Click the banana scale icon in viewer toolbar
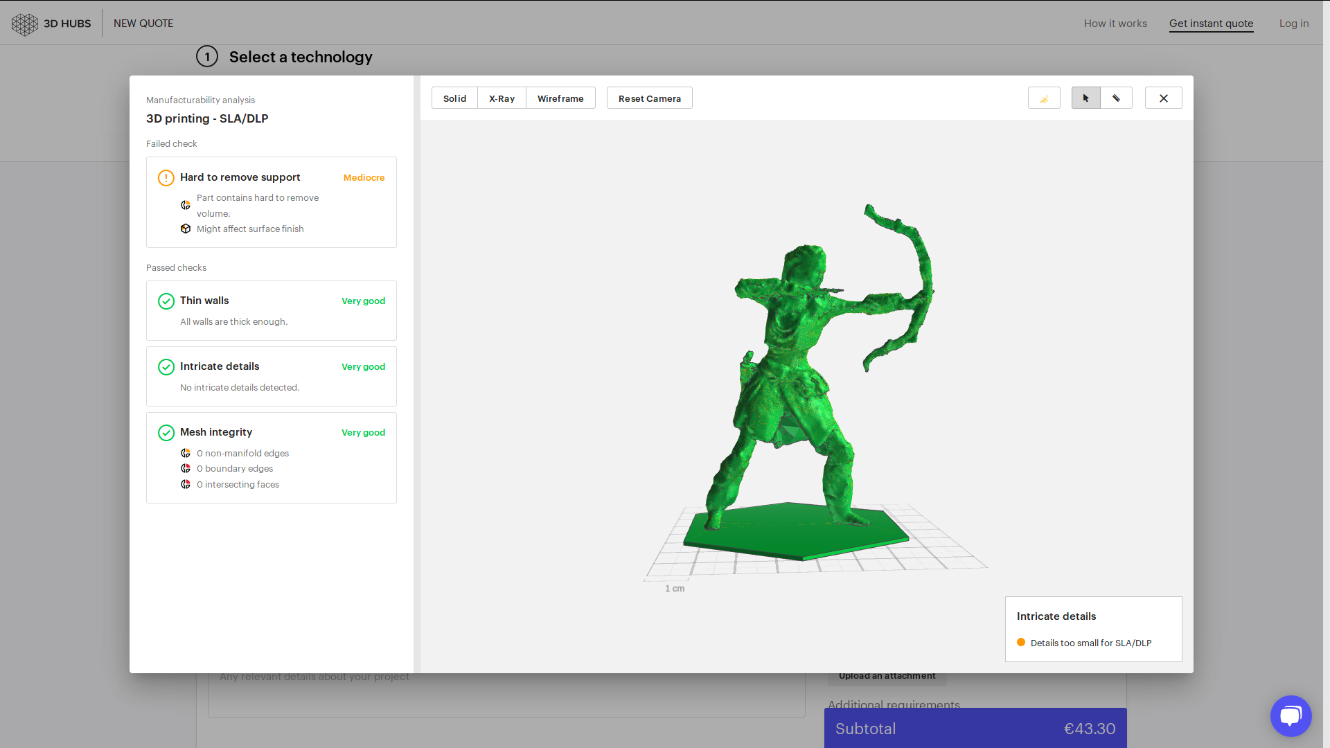Image resolution: width=1330 pixels, height=748 pixels. click(1044, 98)
